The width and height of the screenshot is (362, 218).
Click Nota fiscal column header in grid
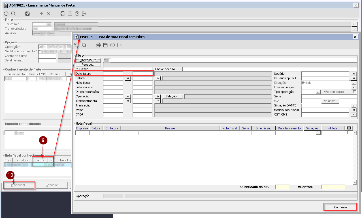tap(229, 128)
